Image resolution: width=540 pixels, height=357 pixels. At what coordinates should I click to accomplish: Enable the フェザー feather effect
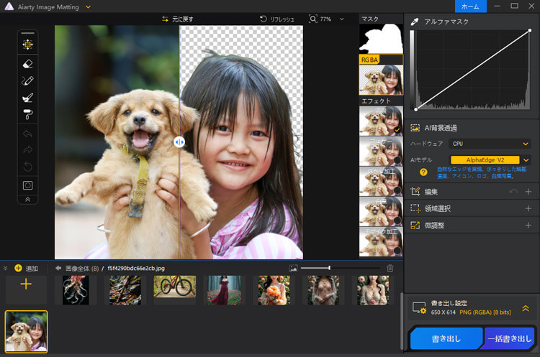381,151
